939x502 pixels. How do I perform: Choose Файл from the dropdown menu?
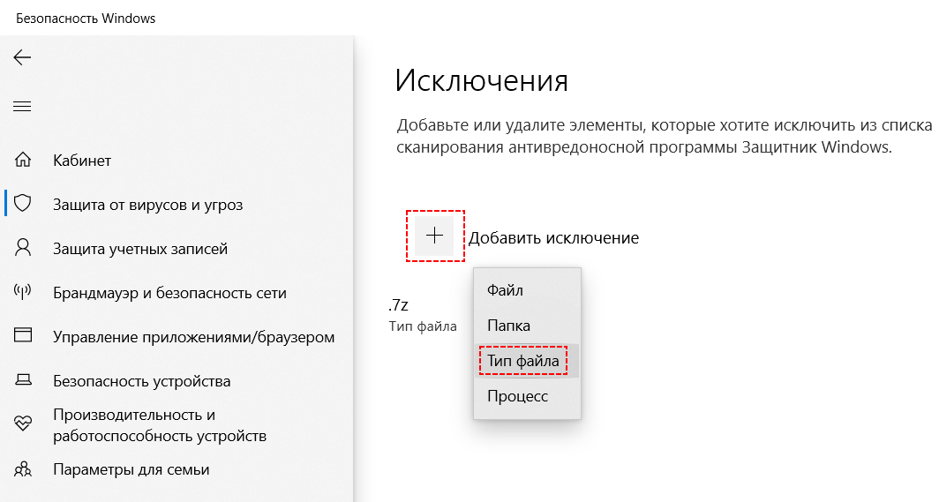pos(506,290)
